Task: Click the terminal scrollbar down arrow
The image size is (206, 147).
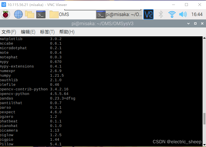Action: pos(204,145)
